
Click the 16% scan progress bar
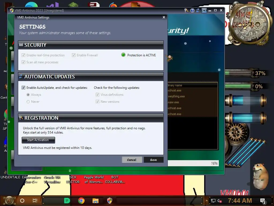[193, 163]
